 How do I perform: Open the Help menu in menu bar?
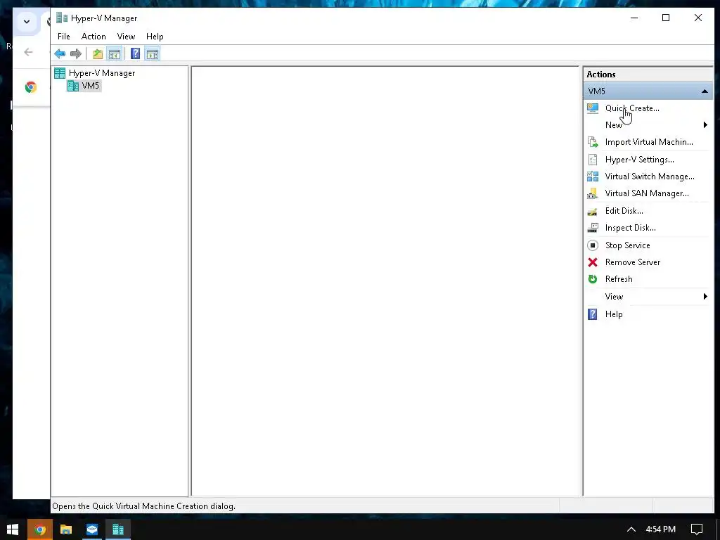(x=155, y=37)
